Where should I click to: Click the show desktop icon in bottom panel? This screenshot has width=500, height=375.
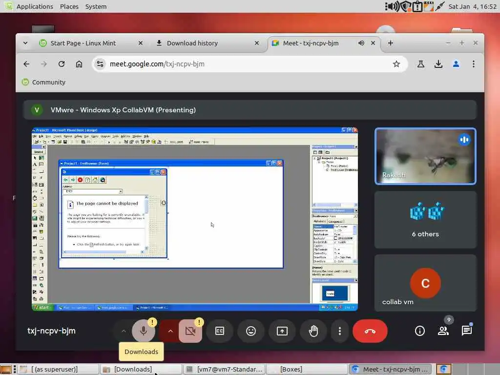(x=6, y=369)
